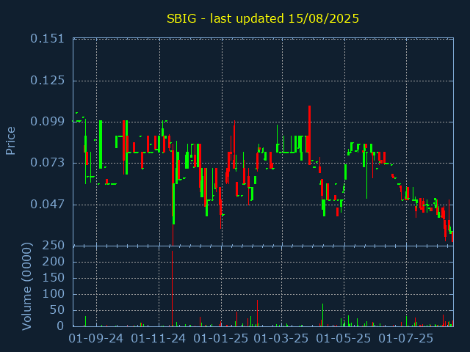Click the 01-11-24 date label

coord(159,339)
